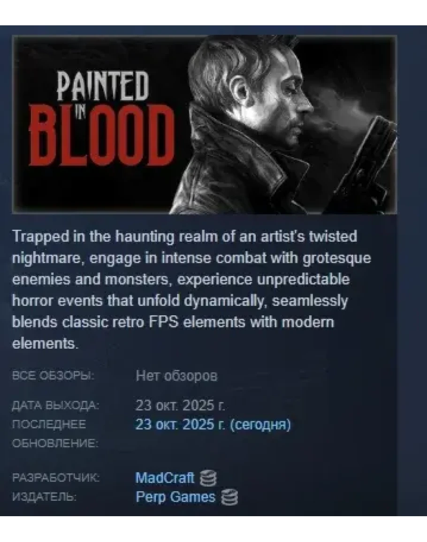Open the Perp Games publisher link
This screenshot has width=427, height=542.
pyautogui.click(x=175, y=497)
